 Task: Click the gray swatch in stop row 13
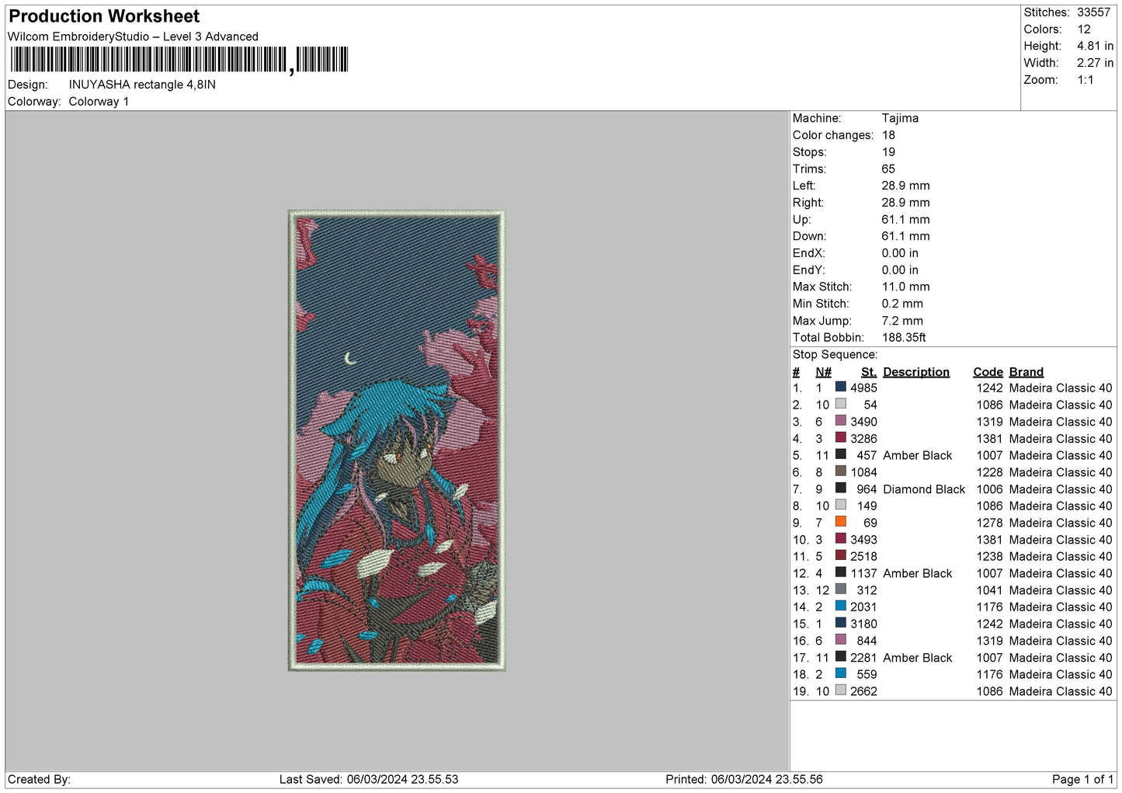(840, 589)
